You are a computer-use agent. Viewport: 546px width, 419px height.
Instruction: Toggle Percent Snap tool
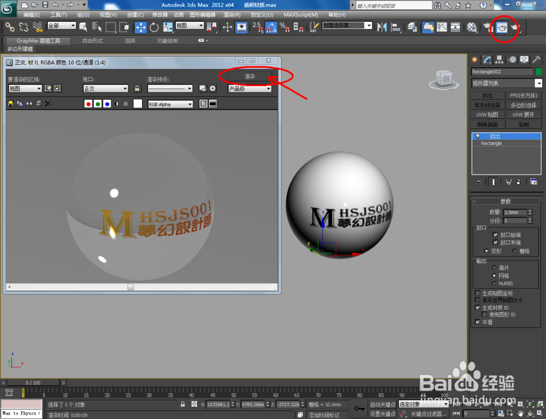pos(284,27)
